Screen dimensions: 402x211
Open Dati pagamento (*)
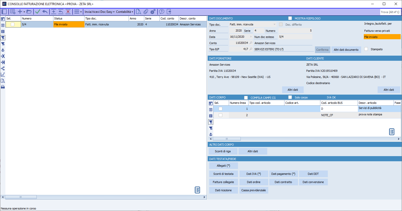(x=283, y=174)
